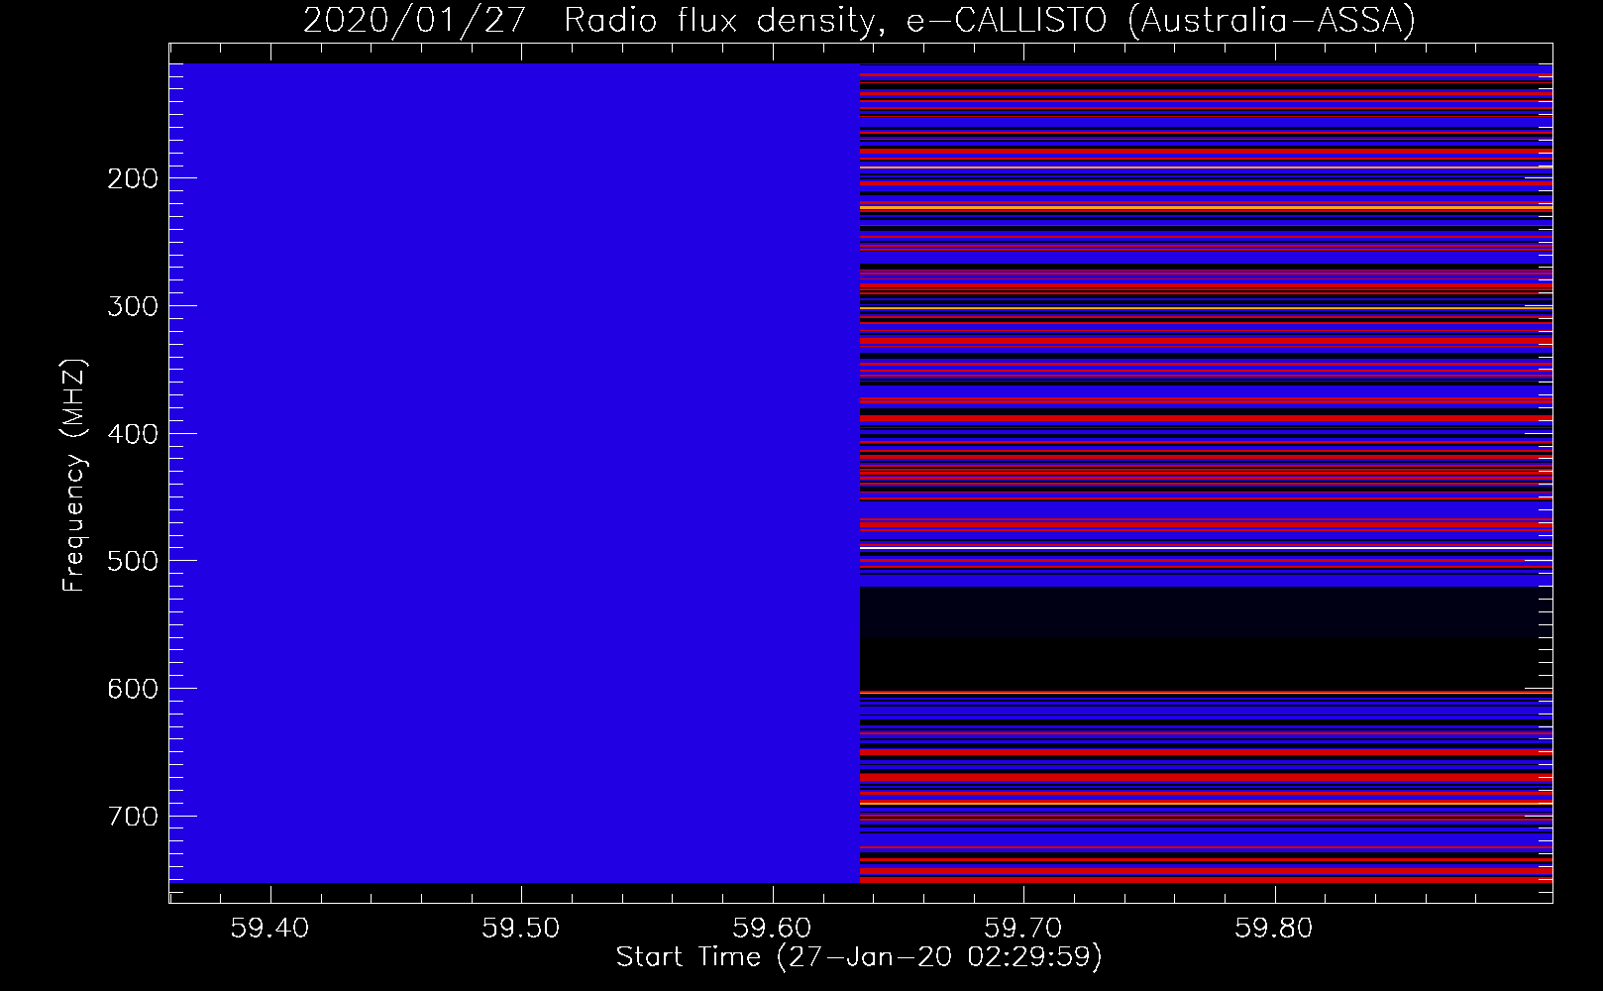Click the 'Frequency (MHZ)' axis label

point(74,476)
